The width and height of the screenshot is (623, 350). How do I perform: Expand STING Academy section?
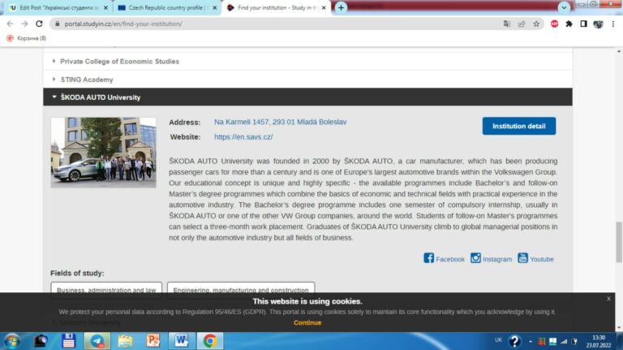pos(307,79)
